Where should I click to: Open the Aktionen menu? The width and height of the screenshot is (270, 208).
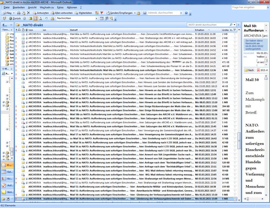click(72, 8)
